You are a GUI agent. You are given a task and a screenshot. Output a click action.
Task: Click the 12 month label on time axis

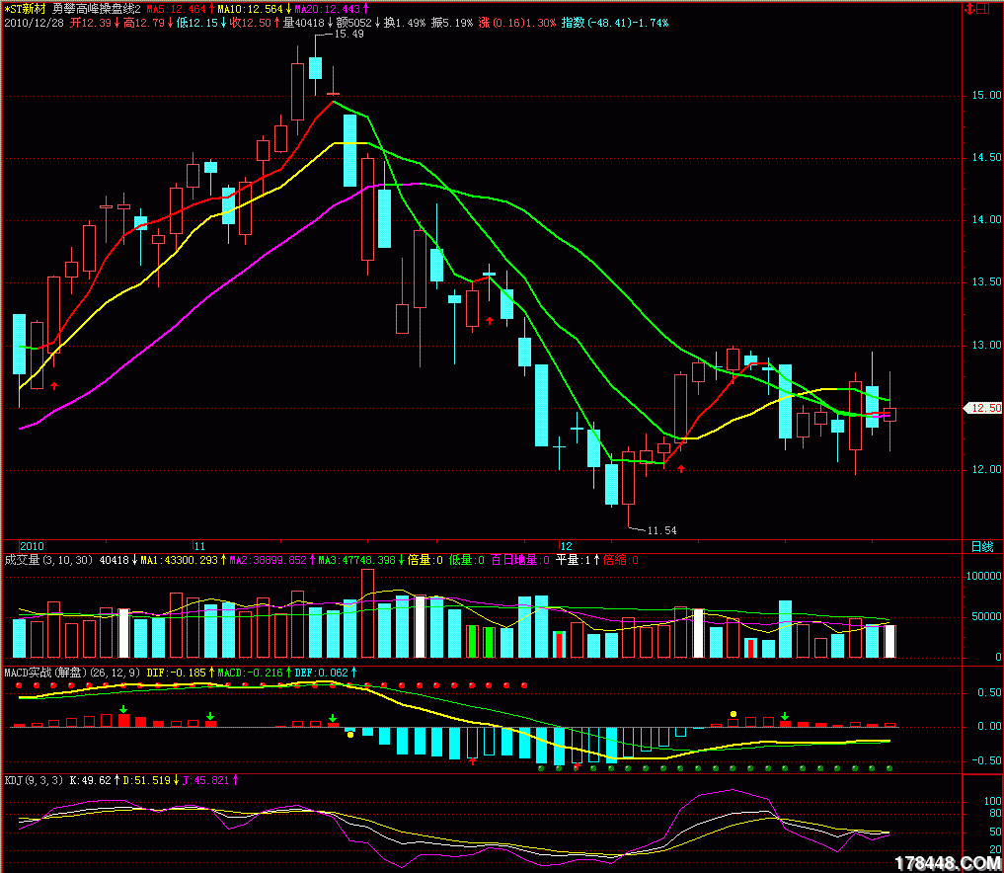566,545
